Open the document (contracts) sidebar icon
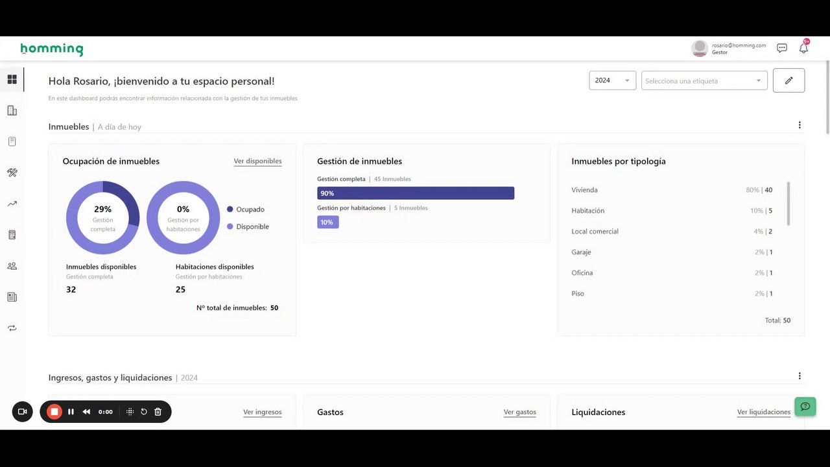The width and height of the screenshot is (830, 467). click(12, 141)
